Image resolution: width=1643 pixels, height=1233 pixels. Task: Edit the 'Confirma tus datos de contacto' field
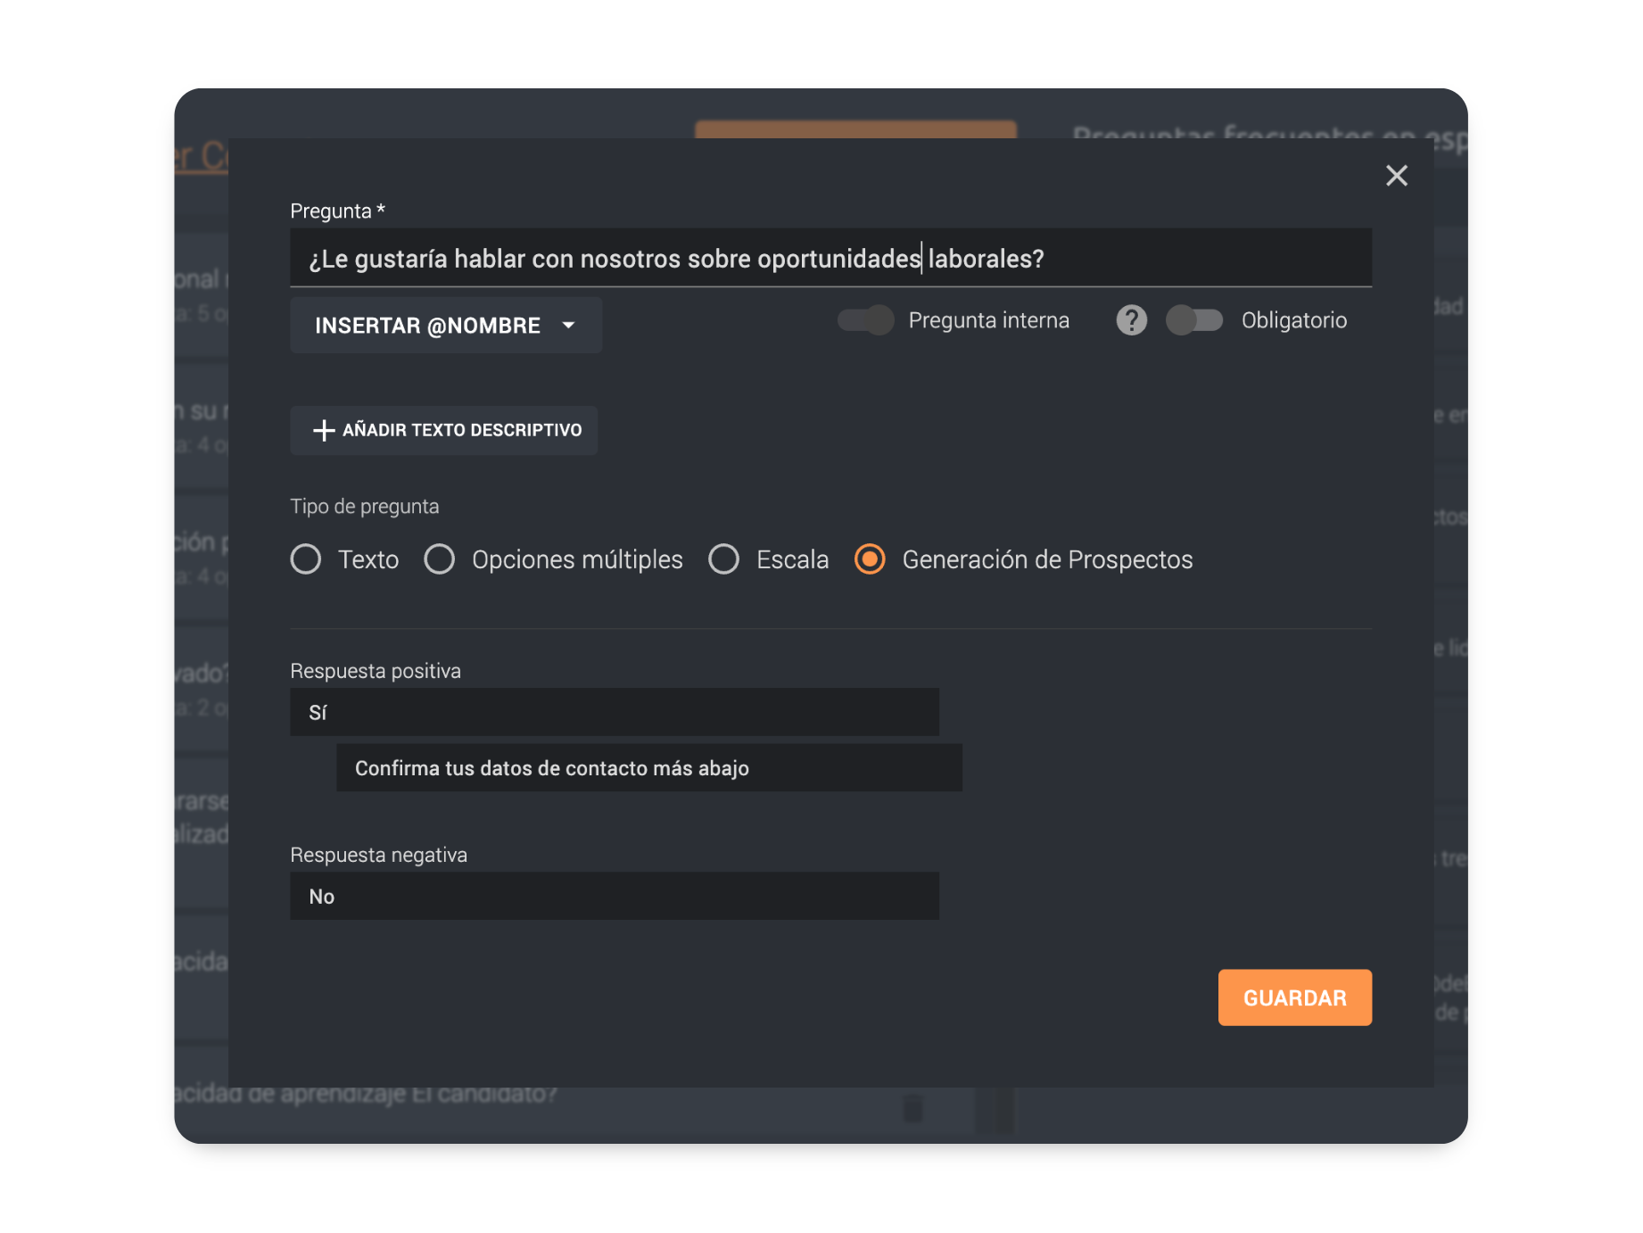click(x=648, y=768)
